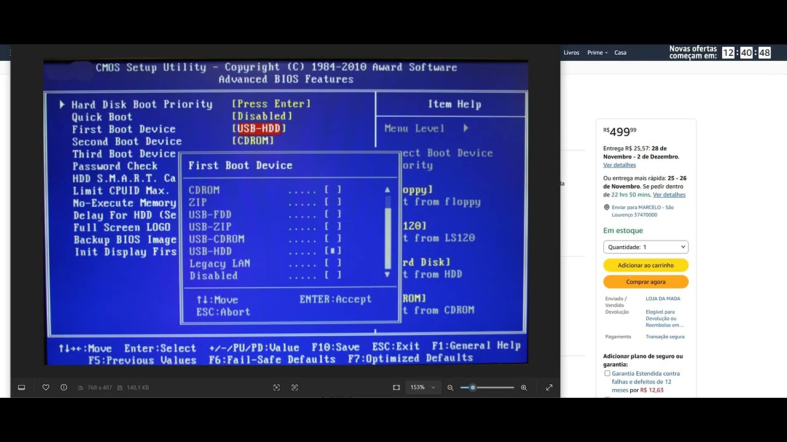Click the visual search icon

click(277, 387)
